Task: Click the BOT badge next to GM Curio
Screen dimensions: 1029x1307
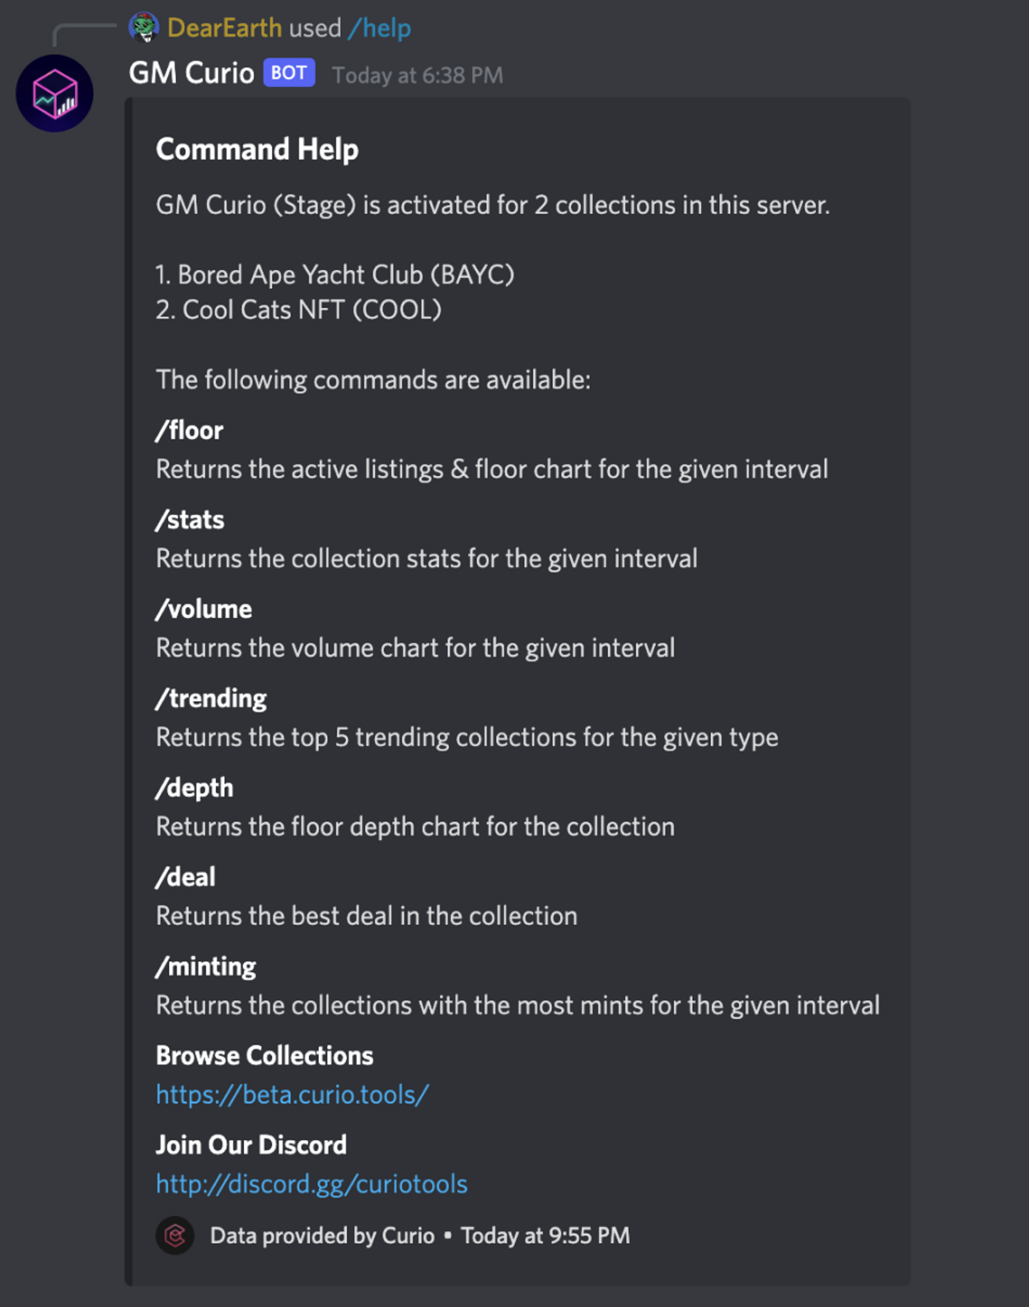Action: click(289, 73)
